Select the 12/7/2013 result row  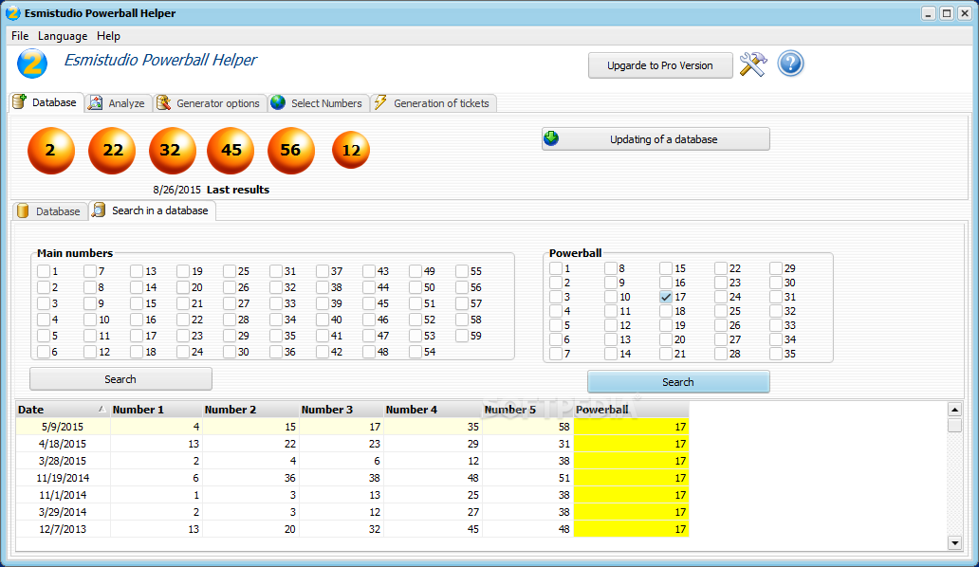point(352,529)
